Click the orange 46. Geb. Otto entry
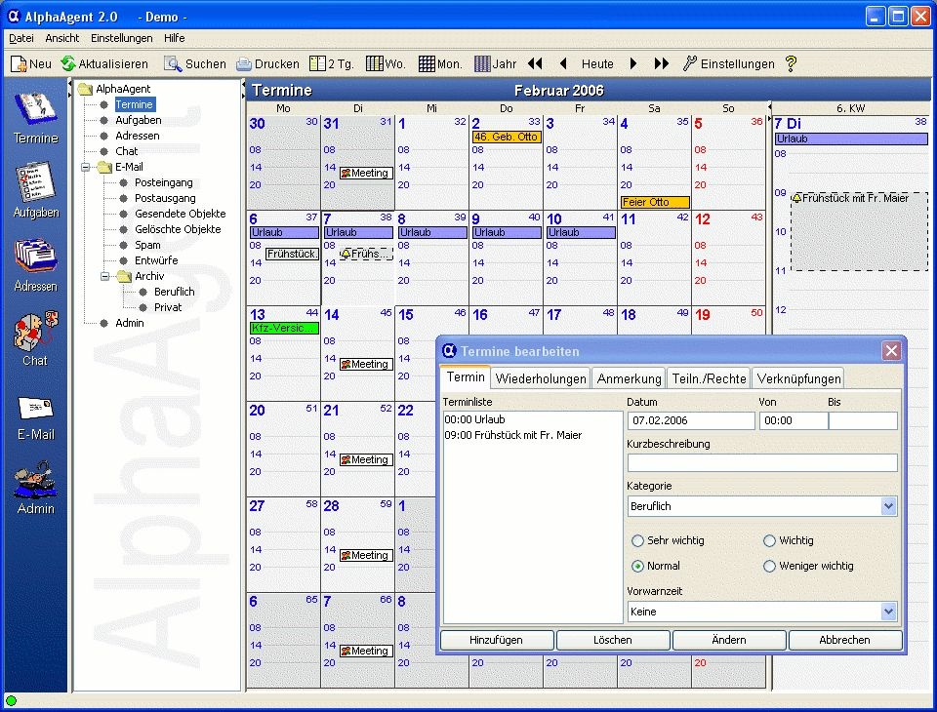Viewport: 937px width, 712px height. pos(507,137)
